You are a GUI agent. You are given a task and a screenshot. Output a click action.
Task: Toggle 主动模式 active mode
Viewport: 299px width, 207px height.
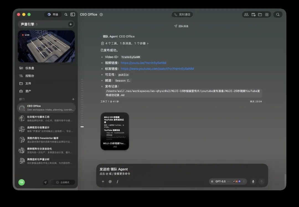pyautogui.click(x=63, y=182)
